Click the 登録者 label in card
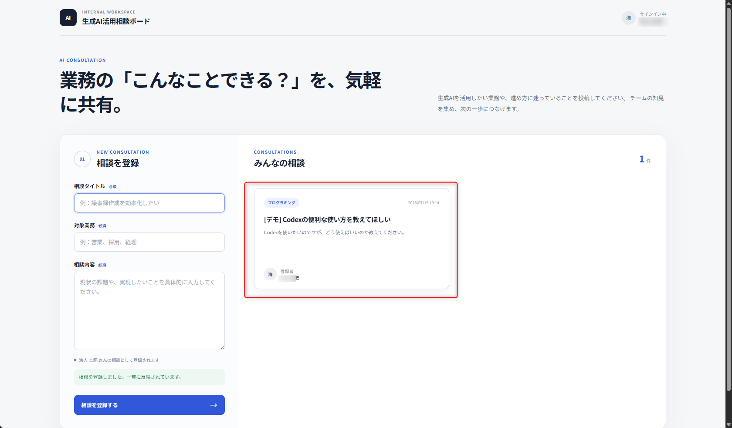This screenshot has width=732, height=428. tap(287, 271)
